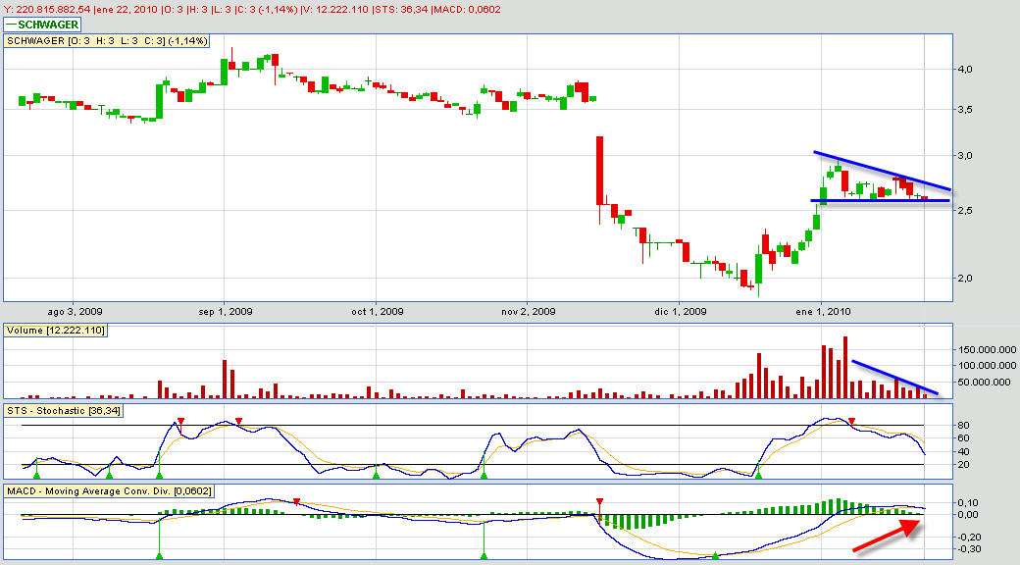Click the 'sep 1, 2009' date label
The image size is (1020, 565).
pos(227,311)
